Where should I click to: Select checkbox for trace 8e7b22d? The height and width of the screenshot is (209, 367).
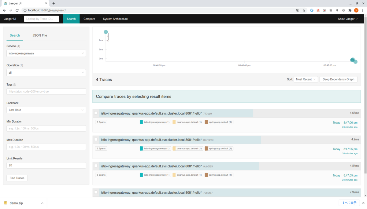point(96,139)
